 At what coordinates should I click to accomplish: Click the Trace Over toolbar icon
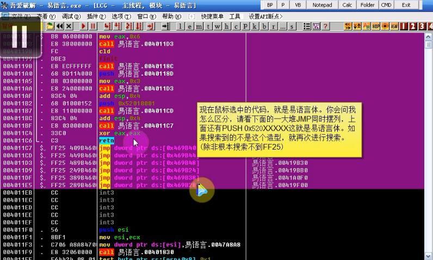139,26
